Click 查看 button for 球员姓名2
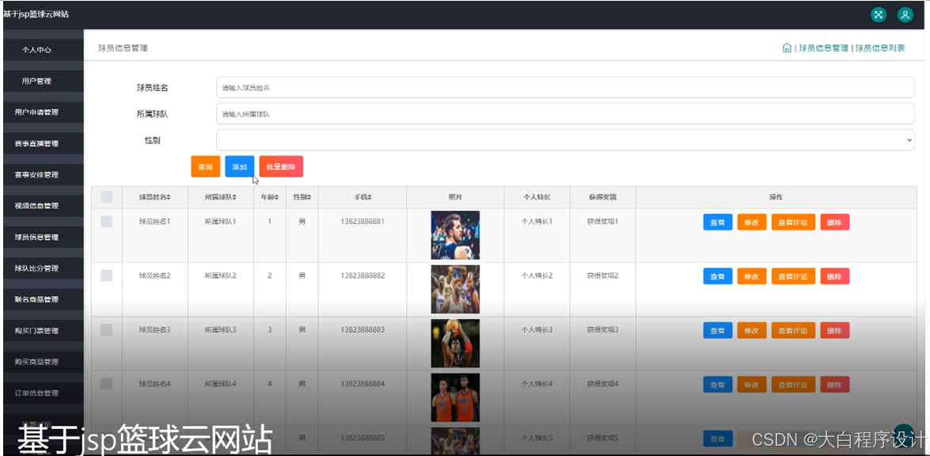 (x=718, y=276)
